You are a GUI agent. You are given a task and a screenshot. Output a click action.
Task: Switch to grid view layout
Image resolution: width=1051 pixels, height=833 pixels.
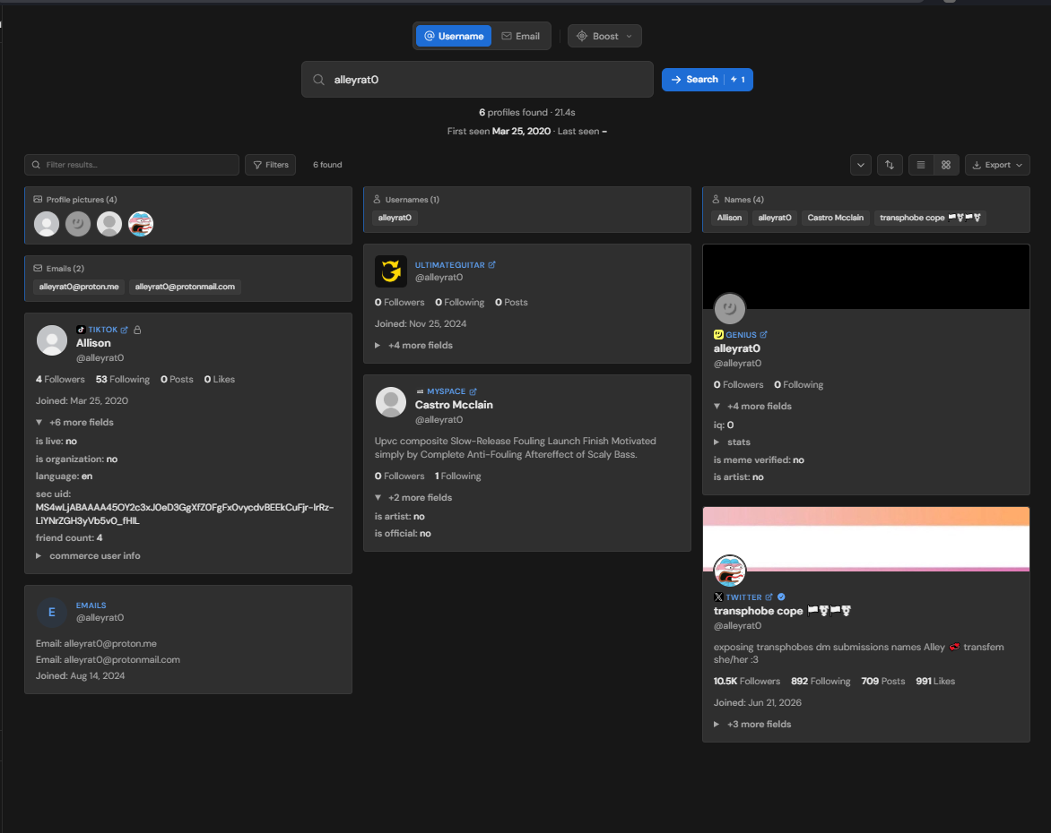[946, 165]
